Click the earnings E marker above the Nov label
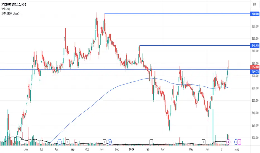 104,142
